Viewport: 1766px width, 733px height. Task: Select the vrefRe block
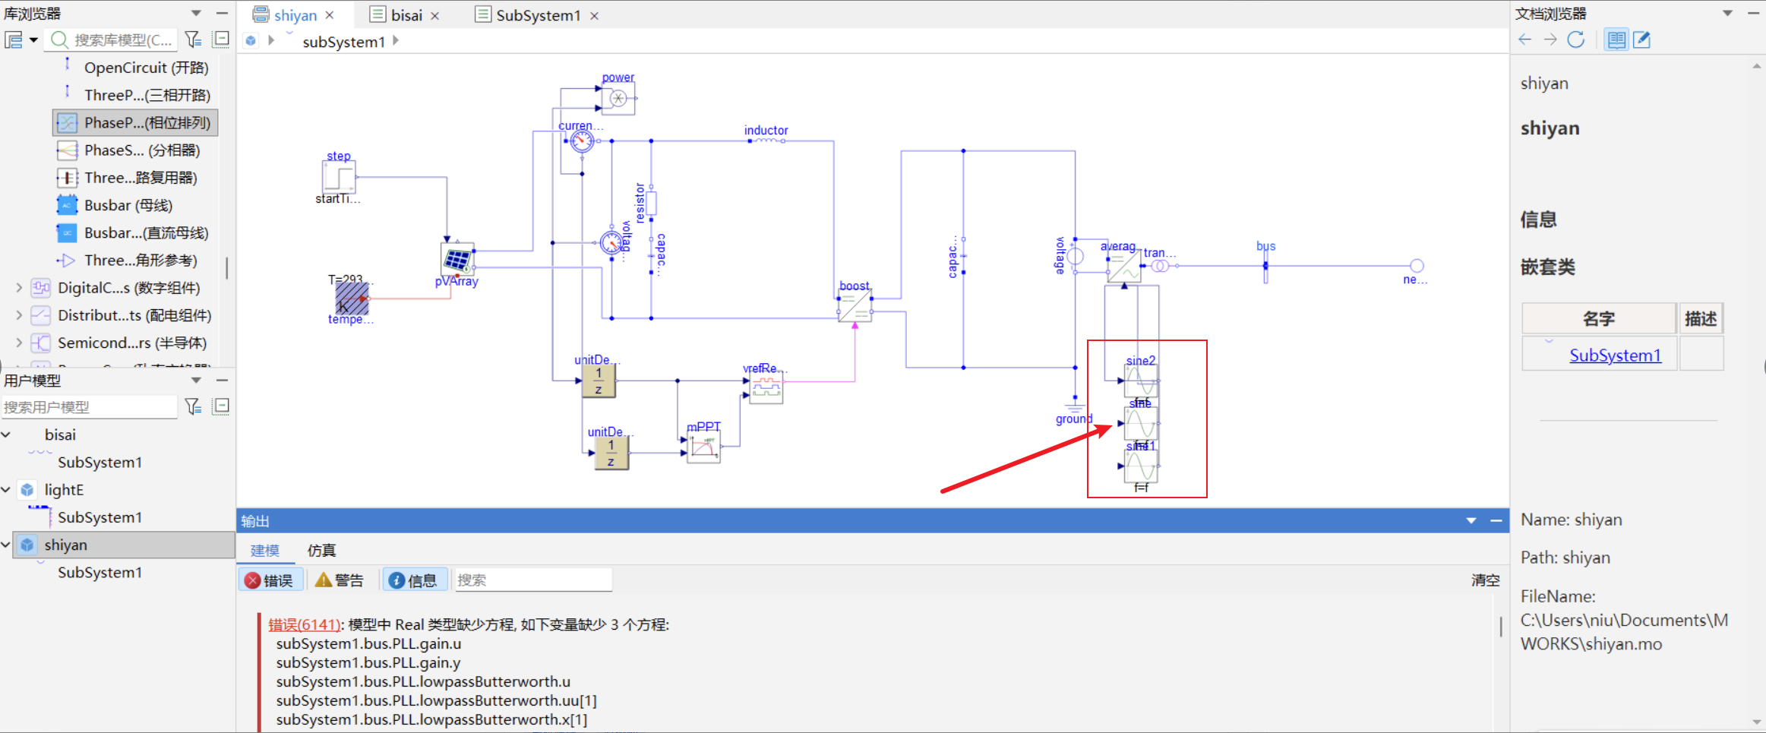coord(766,389)
